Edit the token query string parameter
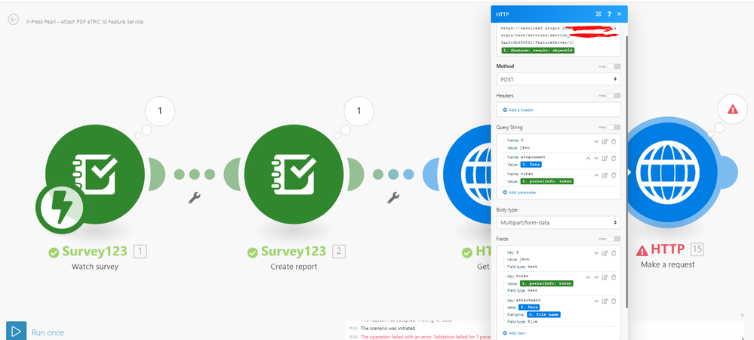Screen dimensions: 754x340 (605, 175)
